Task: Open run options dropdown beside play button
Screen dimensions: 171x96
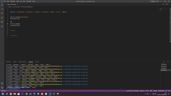Action: tap(165, 4)
